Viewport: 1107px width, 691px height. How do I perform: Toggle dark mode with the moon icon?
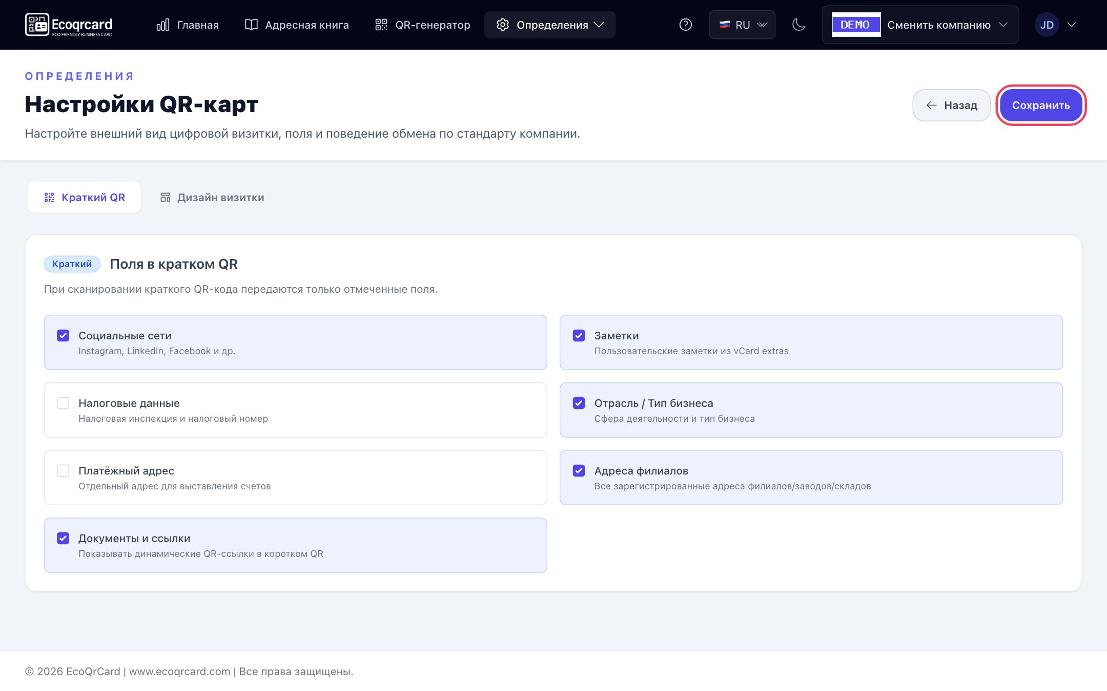click(798, 25)
